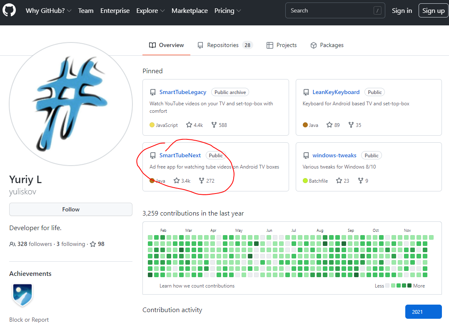This screenshot has height=325, width=449.
Task: Click the Contribution activity heading
Action: coord(172,310)
